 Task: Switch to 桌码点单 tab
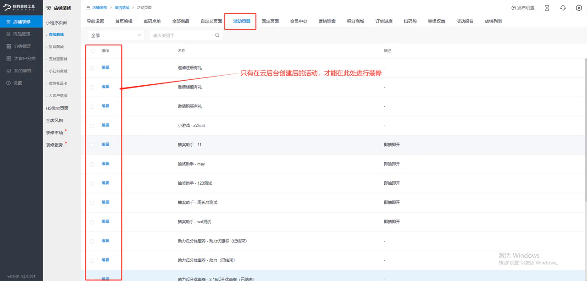pos(152,21)
